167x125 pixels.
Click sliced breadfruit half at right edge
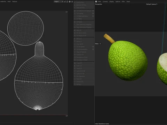pyautogui.click(x=162, y=69)
